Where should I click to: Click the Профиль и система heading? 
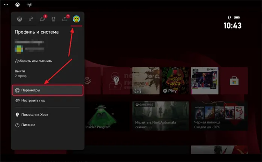coord(37,32)
